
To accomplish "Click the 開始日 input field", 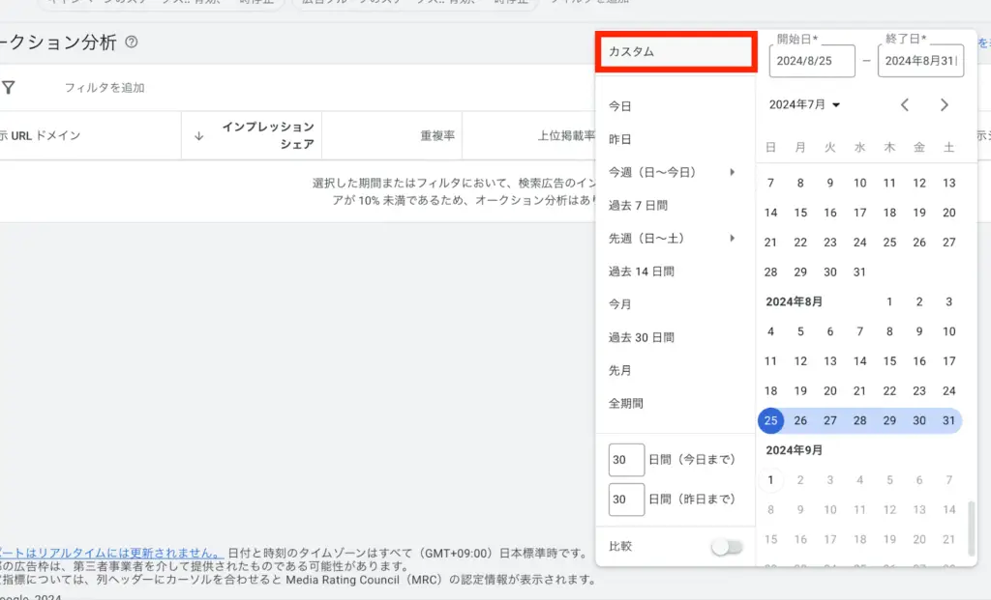I will pyautogui.click(x=813, y=61).
